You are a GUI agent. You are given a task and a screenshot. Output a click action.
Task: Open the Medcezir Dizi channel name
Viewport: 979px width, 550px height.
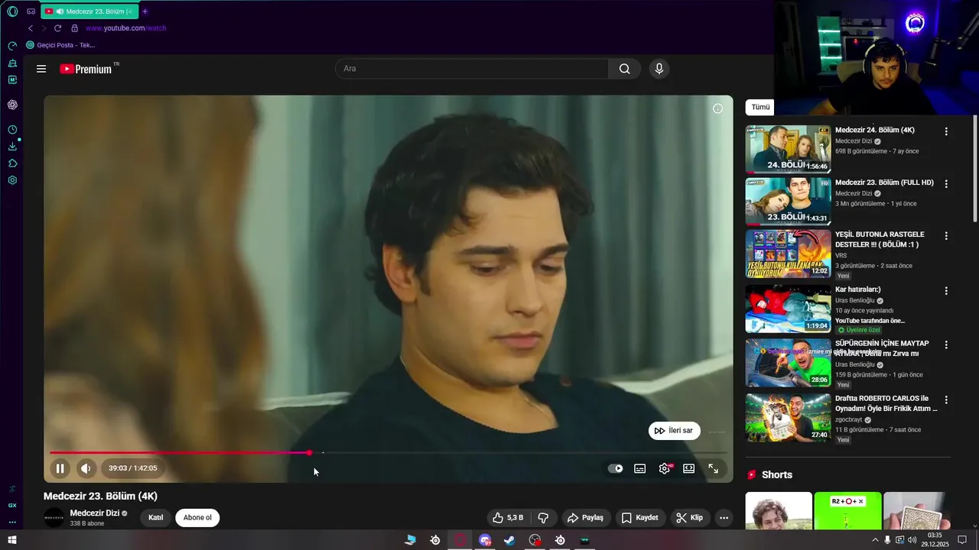point(95,513)
